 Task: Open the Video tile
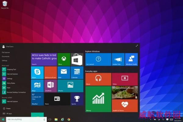(125, 79)
